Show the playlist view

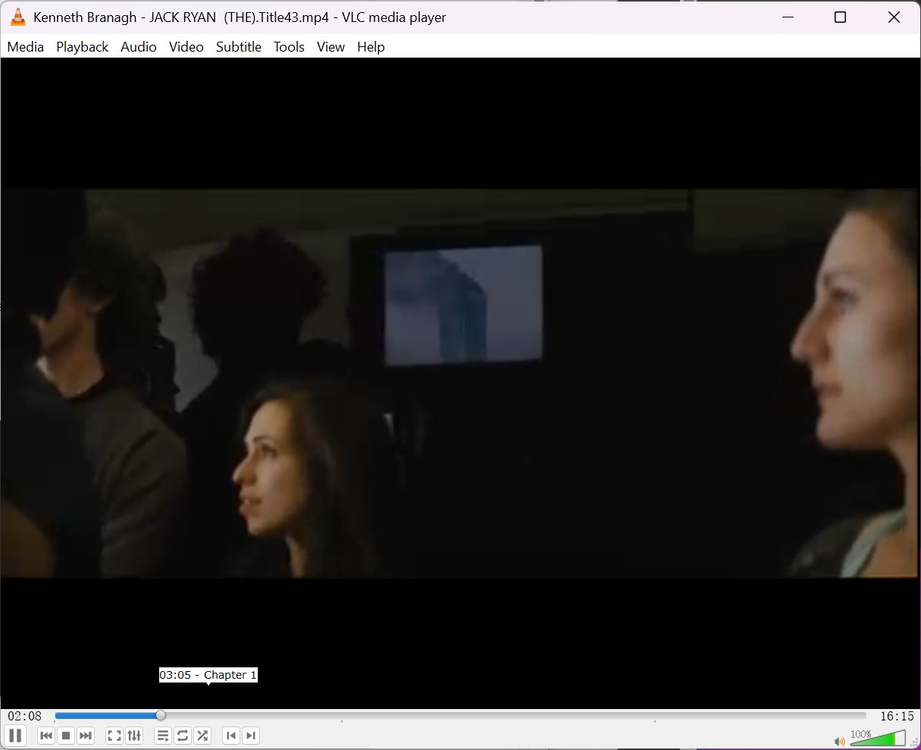click(x=162, y=735)
